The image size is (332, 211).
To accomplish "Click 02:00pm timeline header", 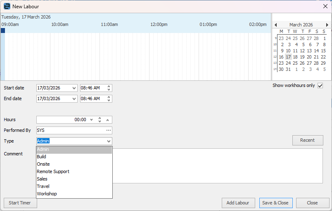I will coord(258,24).
